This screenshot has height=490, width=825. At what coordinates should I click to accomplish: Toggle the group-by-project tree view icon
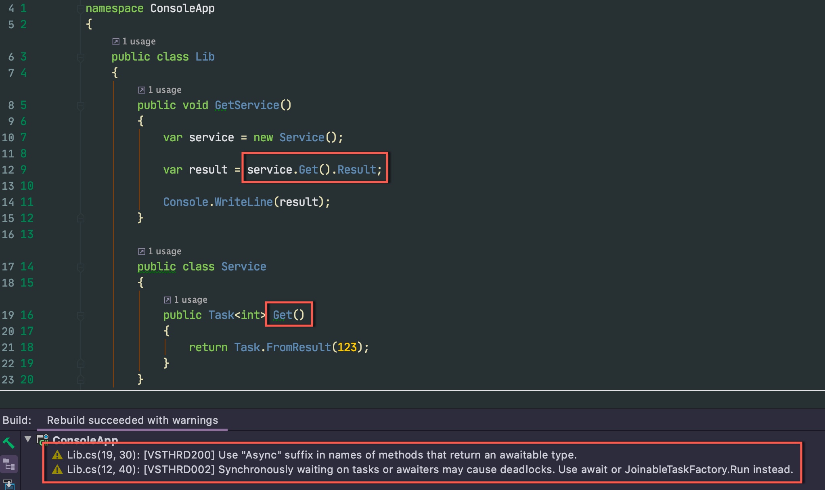coord(9,465)
